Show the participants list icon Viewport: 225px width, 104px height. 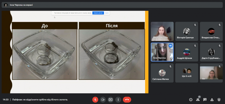point(198,100)
